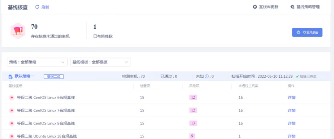
Task: Open 详情 for CentOS Linux 6 baseline
Action: click(x=292, y=98)
